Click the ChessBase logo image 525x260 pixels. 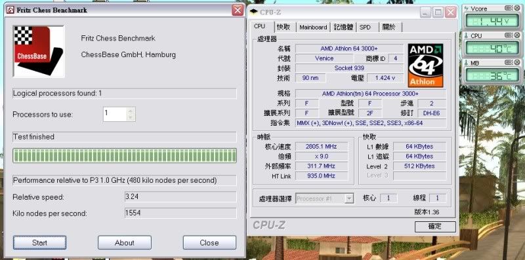coord(39,51)
